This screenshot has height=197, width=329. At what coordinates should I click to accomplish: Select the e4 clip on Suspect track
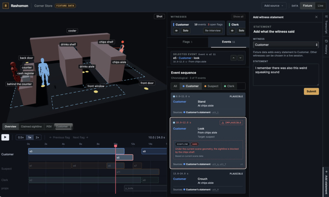click(89, 166)
